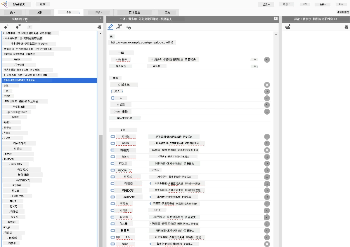Open the 帮助 dropdown menu

(342, 4)
